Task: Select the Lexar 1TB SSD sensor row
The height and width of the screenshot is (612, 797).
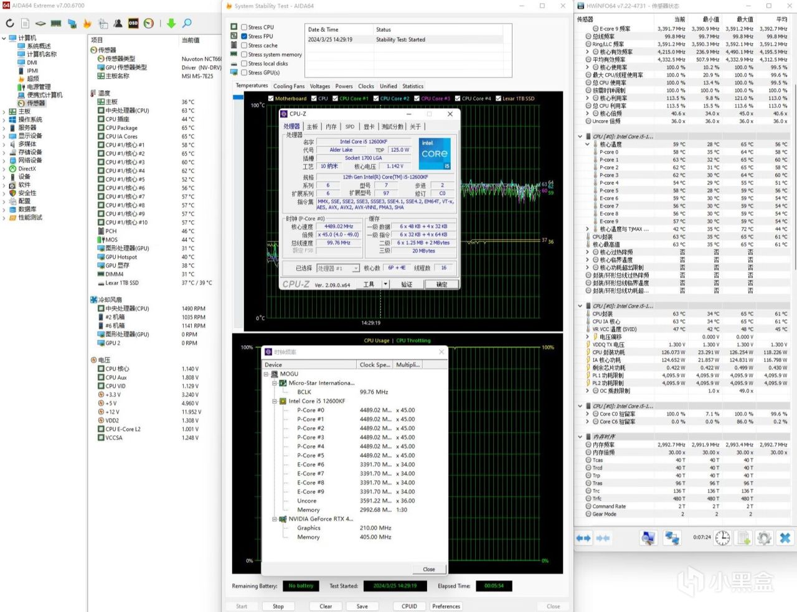Action: (x=121, y=283)
